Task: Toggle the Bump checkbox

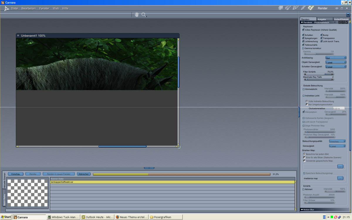Action: (321, 35)
